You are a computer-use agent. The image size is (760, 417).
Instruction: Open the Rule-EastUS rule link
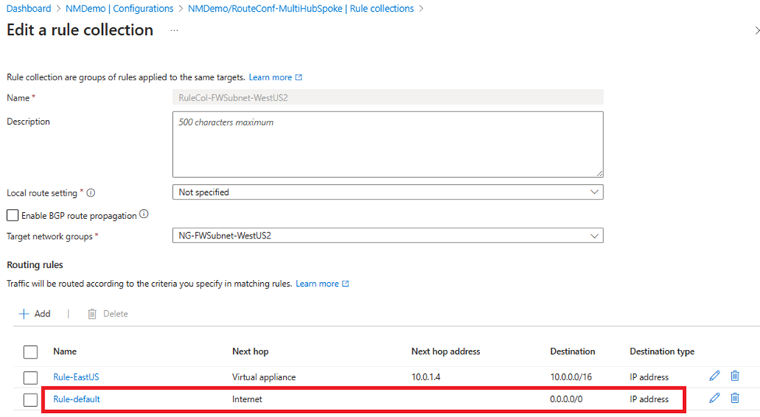pos(76,376)
